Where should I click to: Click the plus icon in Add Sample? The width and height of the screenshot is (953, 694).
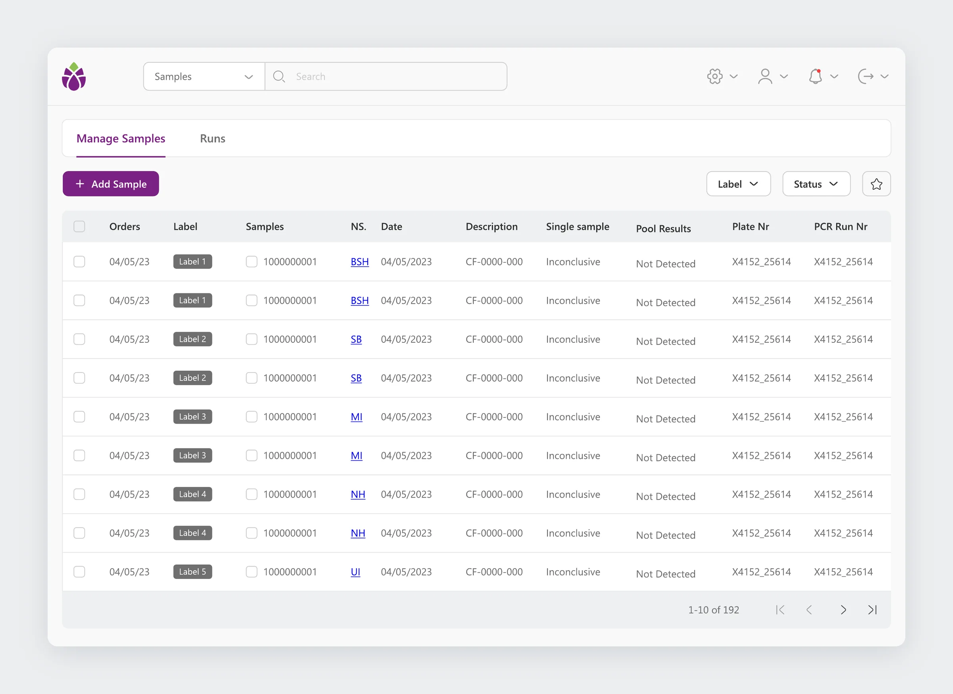[x=80, y=184]
